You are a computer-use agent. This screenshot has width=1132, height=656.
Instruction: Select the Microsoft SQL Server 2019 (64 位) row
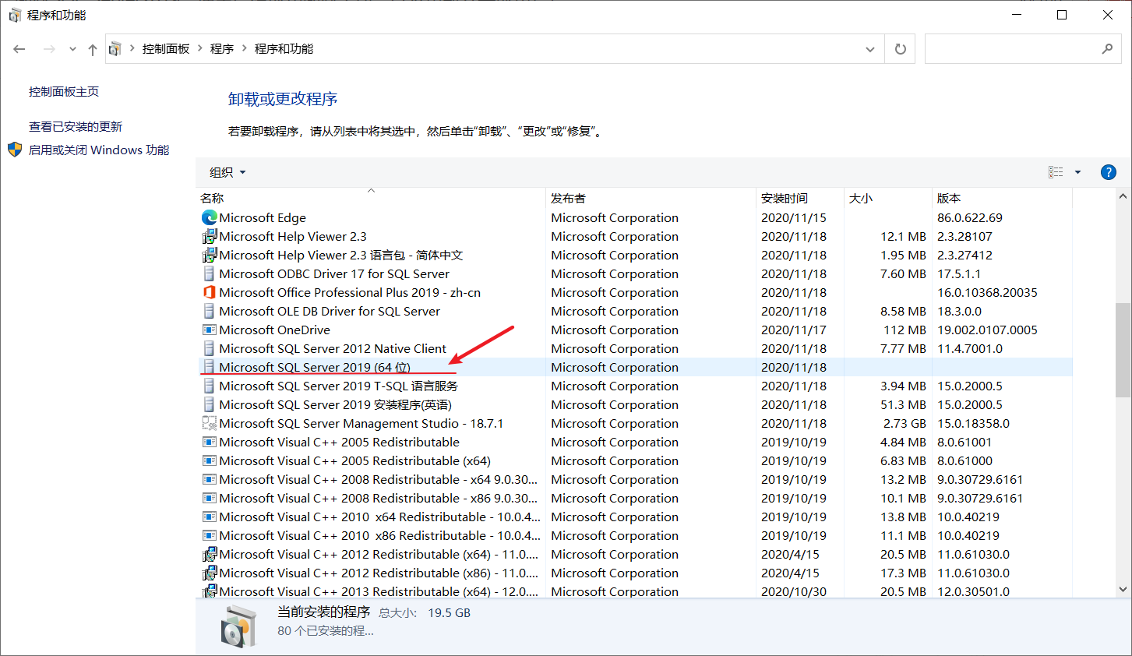click(636, 367)
